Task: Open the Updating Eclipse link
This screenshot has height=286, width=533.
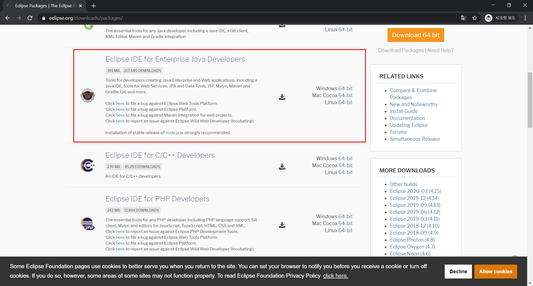Action: click(x=409, y=125)
